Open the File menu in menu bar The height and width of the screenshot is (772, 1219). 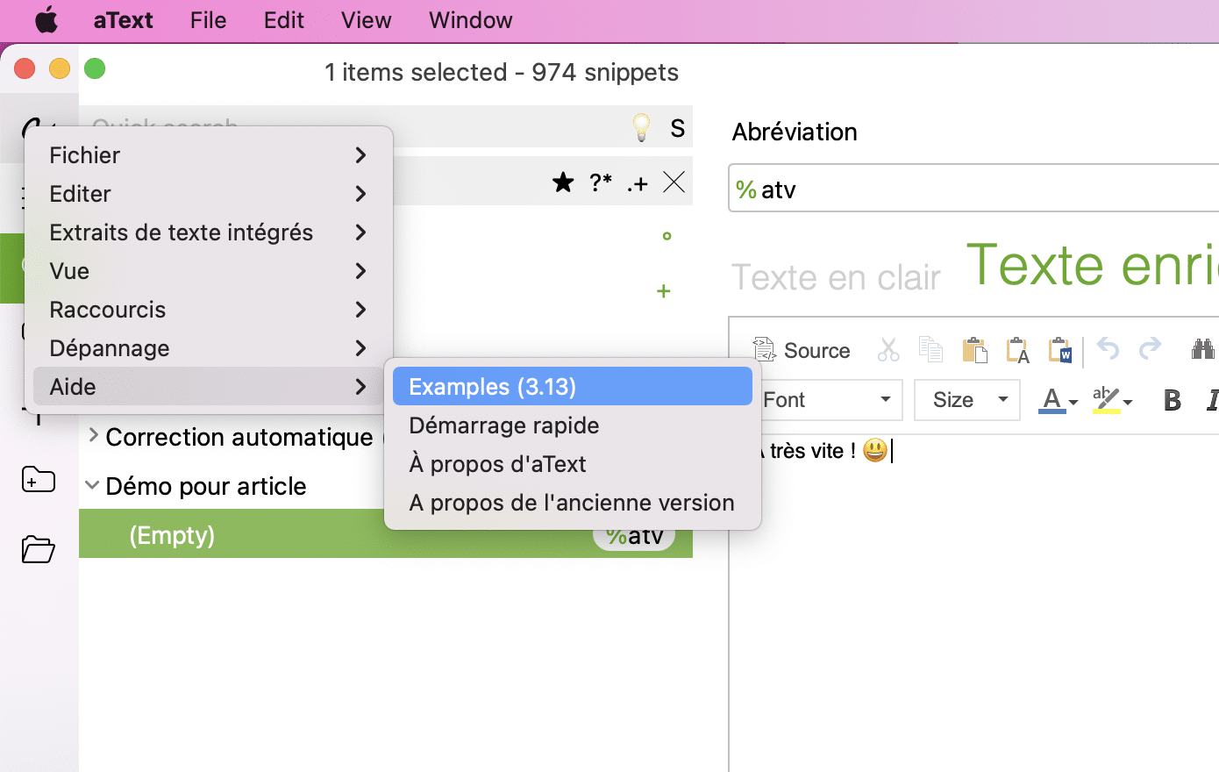[x=209, y=20]
